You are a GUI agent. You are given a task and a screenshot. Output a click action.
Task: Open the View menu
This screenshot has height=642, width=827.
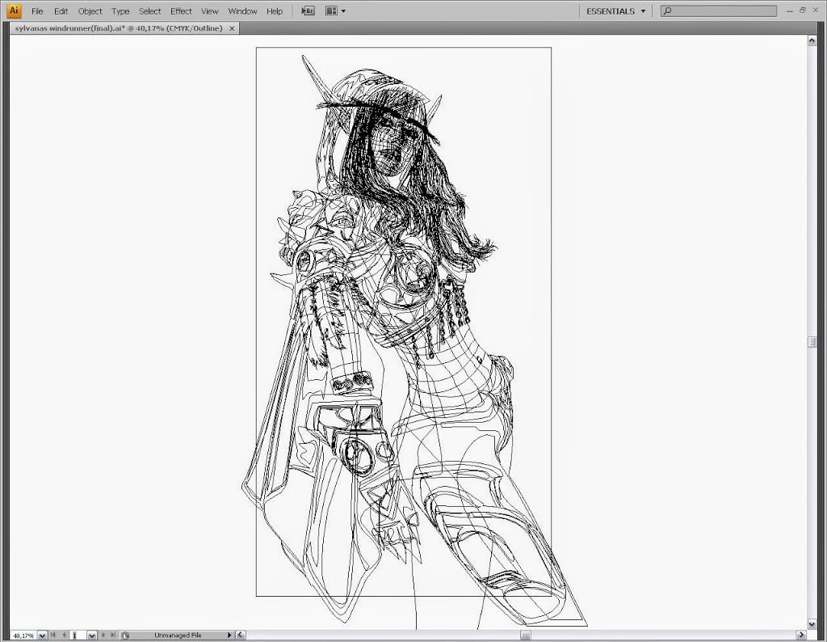[210, 11]
